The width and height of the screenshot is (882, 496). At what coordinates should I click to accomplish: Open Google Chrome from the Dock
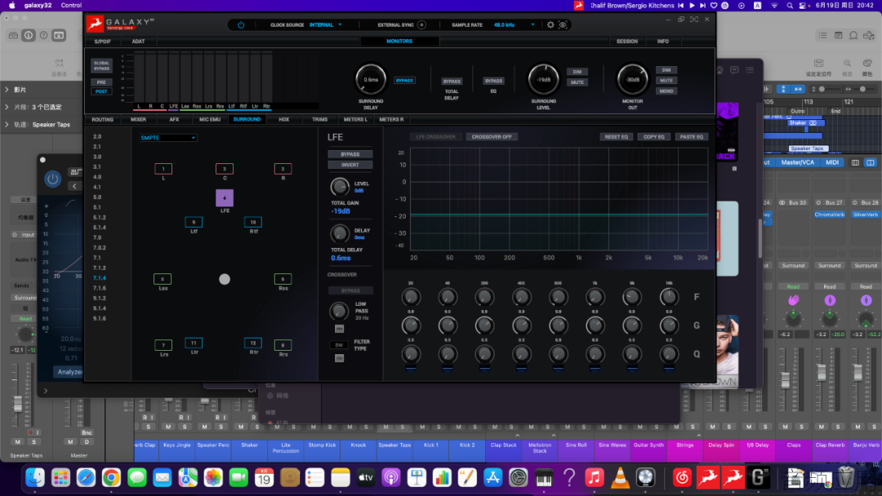pyautogui.click(x=111, y=477)
